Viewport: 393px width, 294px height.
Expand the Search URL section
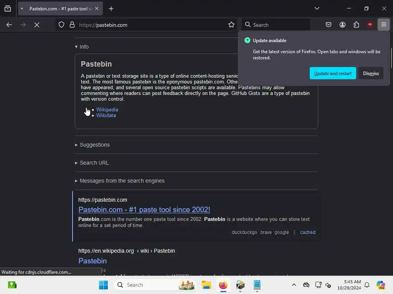[92, 163]
